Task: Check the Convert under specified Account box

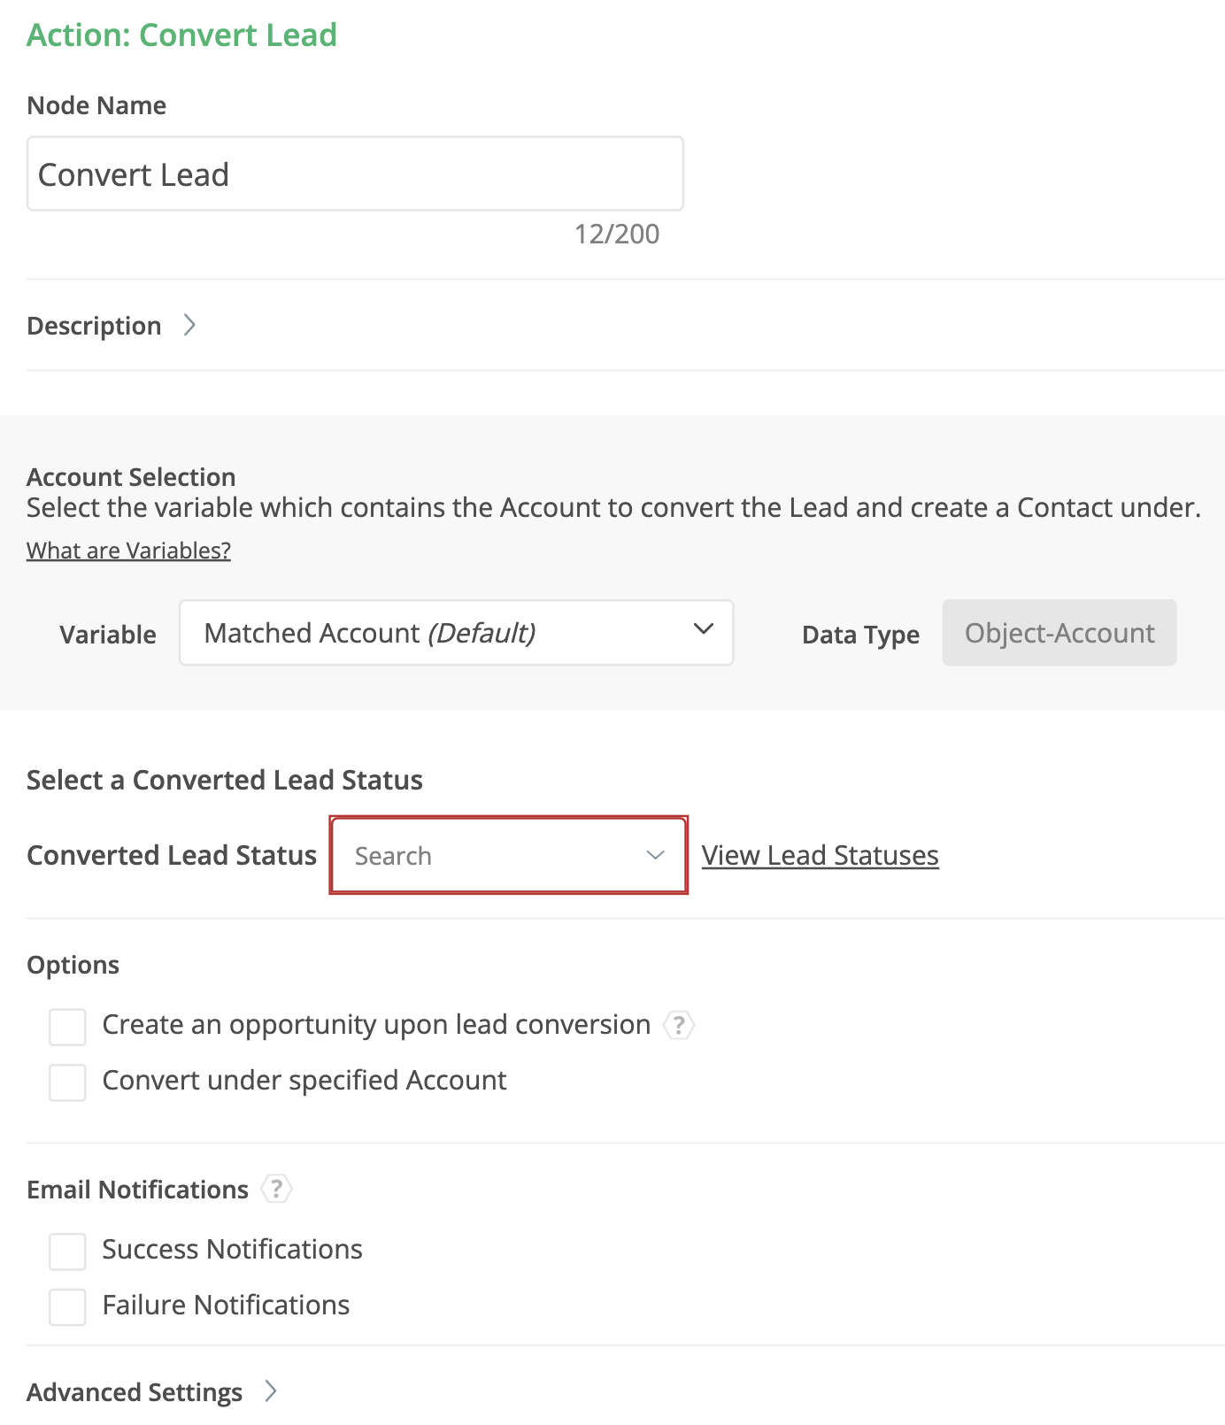Action: pos(67,1082)
